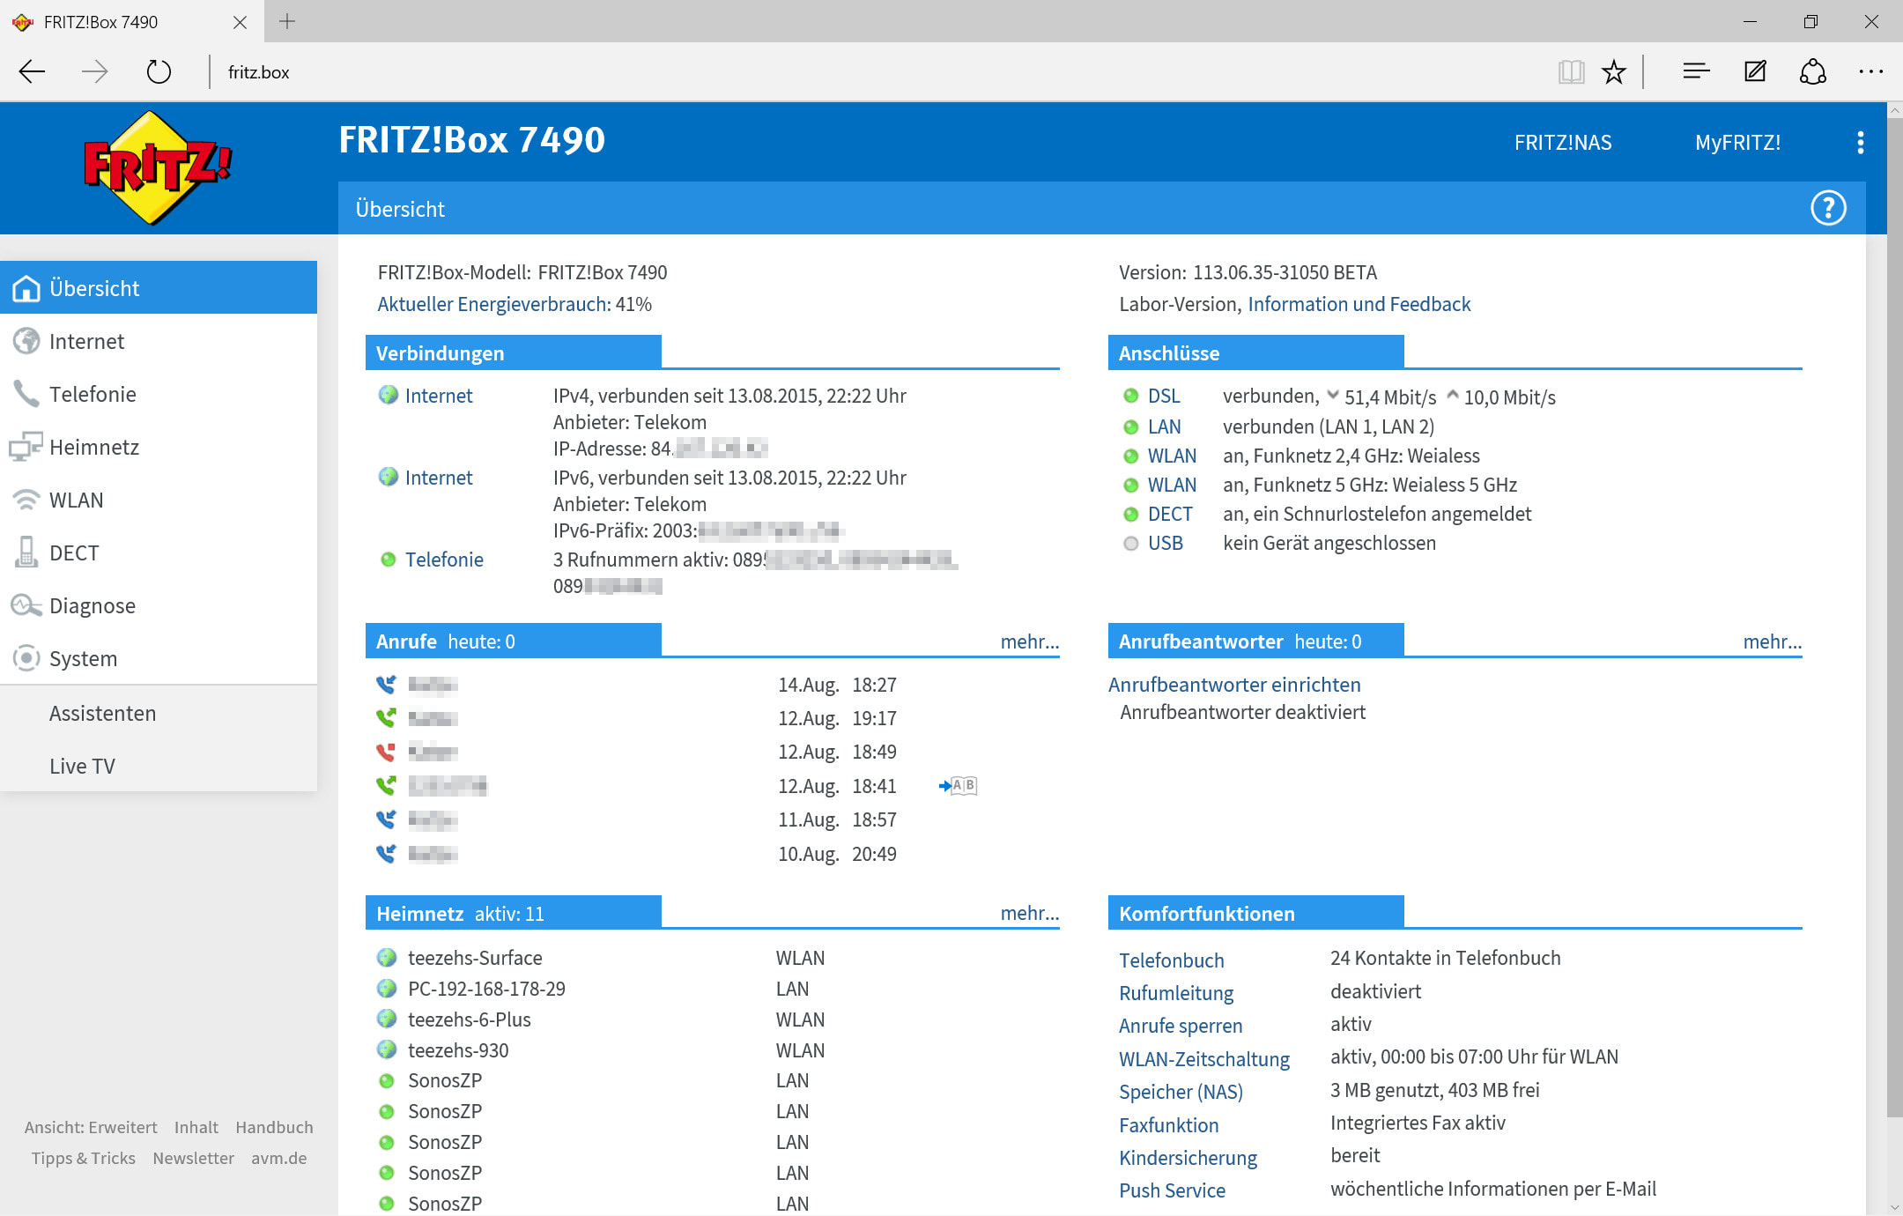
Task: Click missed call icon at 12.Aug. 18:49
Action: [x=386, y=752]
